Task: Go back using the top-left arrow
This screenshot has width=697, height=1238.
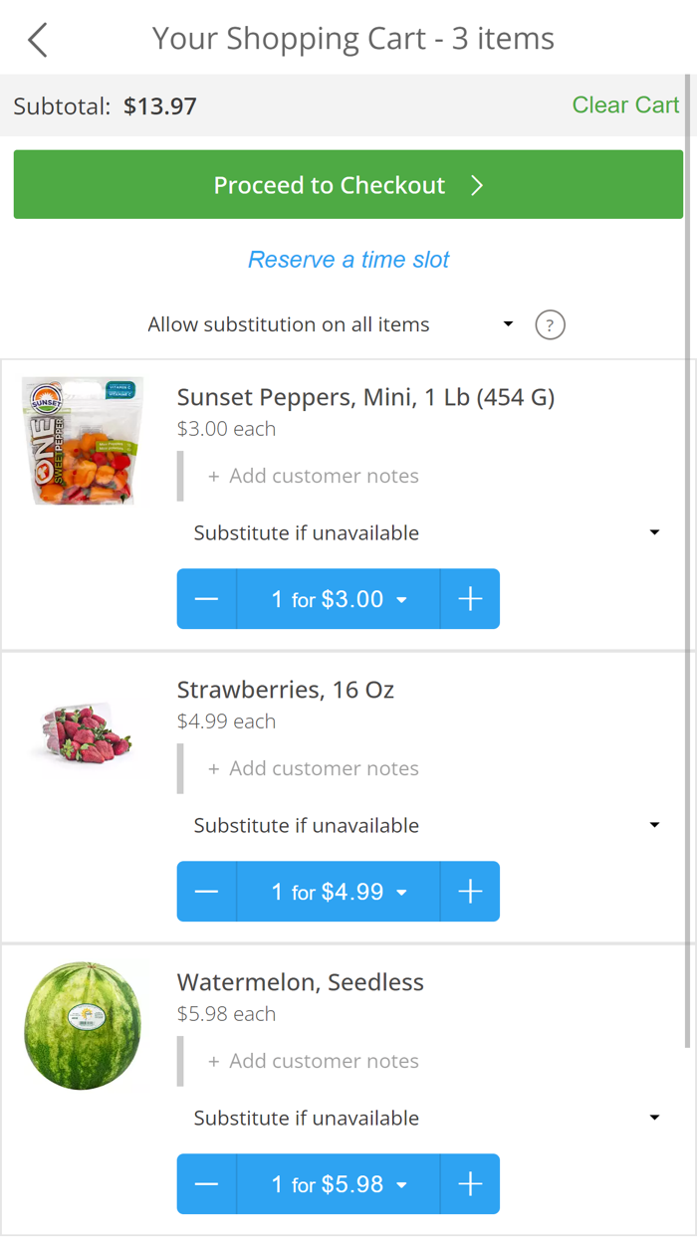Action: (38, 41)
